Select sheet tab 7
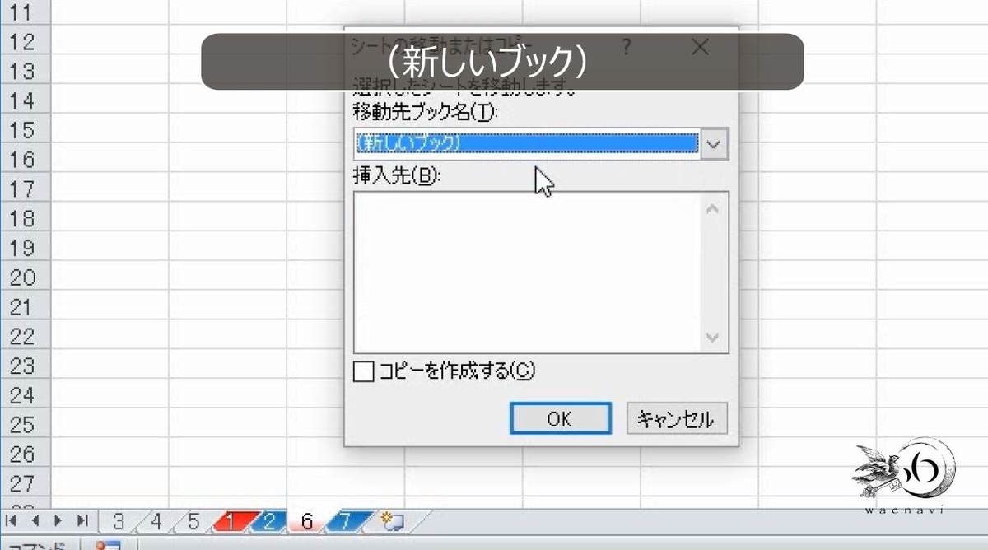988x550 pixels. pyautogui.click(x=345, y=522)
